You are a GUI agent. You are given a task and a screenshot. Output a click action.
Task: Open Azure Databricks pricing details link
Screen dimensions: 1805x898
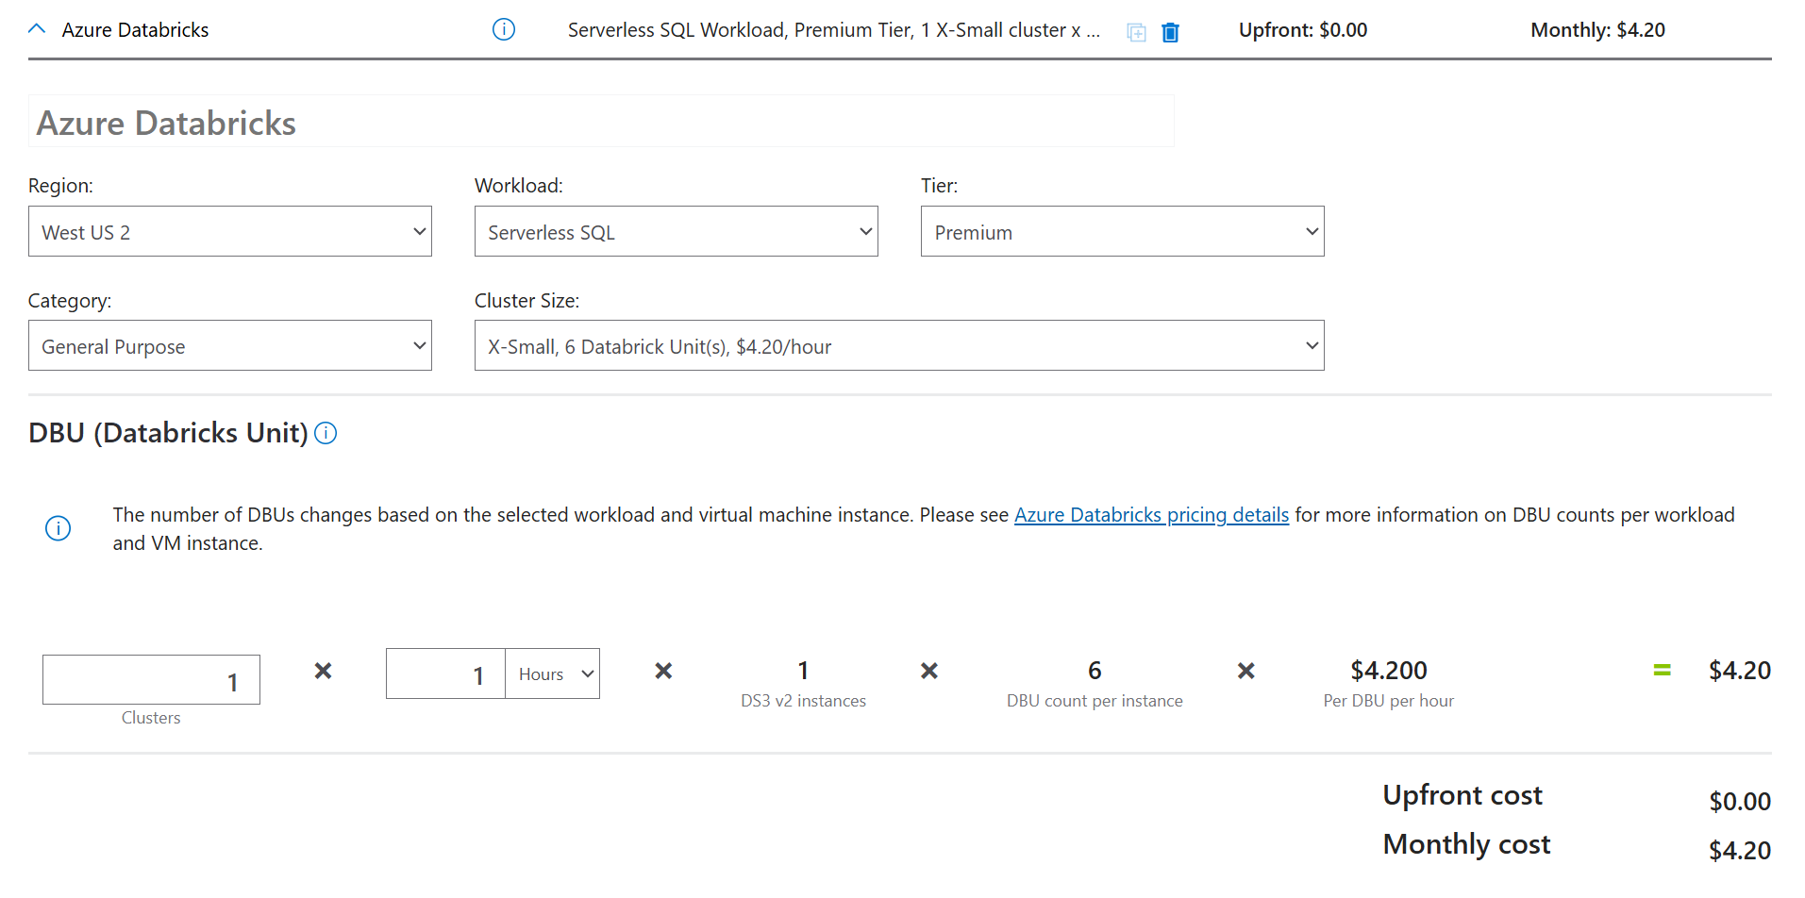tap(1151, 515)
